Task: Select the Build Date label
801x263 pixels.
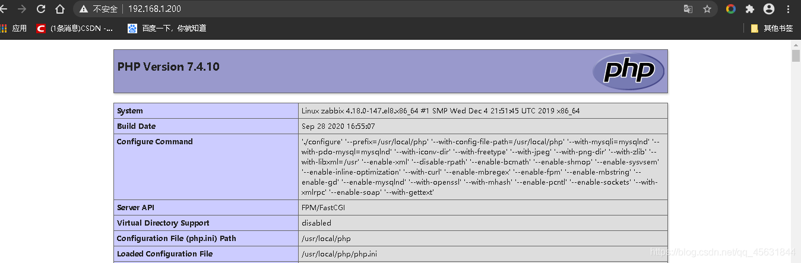Action: (x=136, y=126)
